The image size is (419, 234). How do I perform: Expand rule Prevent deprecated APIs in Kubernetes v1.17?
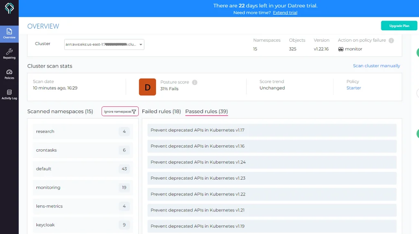point(272,130)
